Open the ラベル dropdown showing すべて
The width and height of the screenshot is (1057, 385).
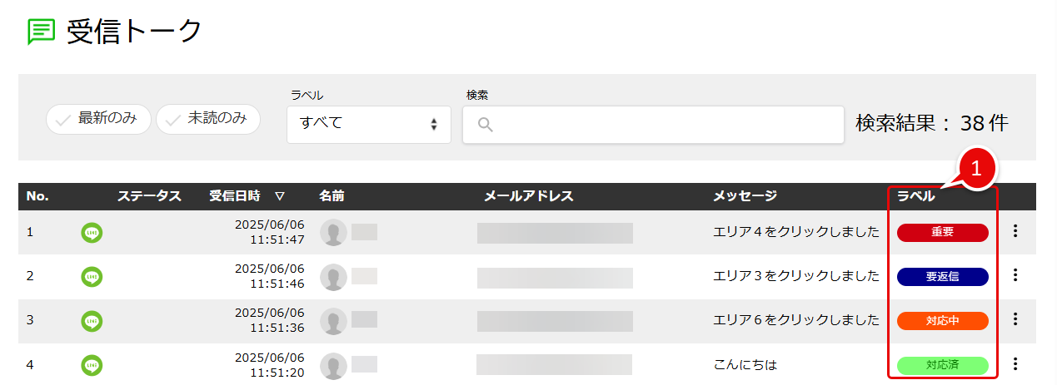click(x=369, y=124)
